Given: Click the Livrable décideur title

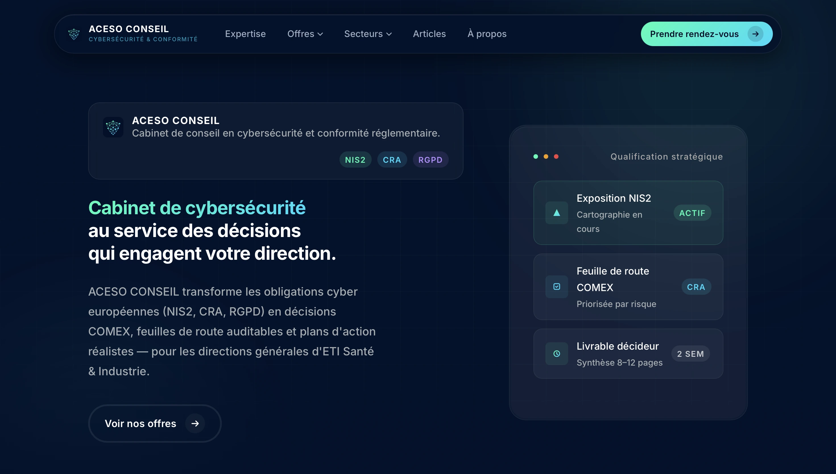Looking at the screenshot, I should click(x=617, y=346).
